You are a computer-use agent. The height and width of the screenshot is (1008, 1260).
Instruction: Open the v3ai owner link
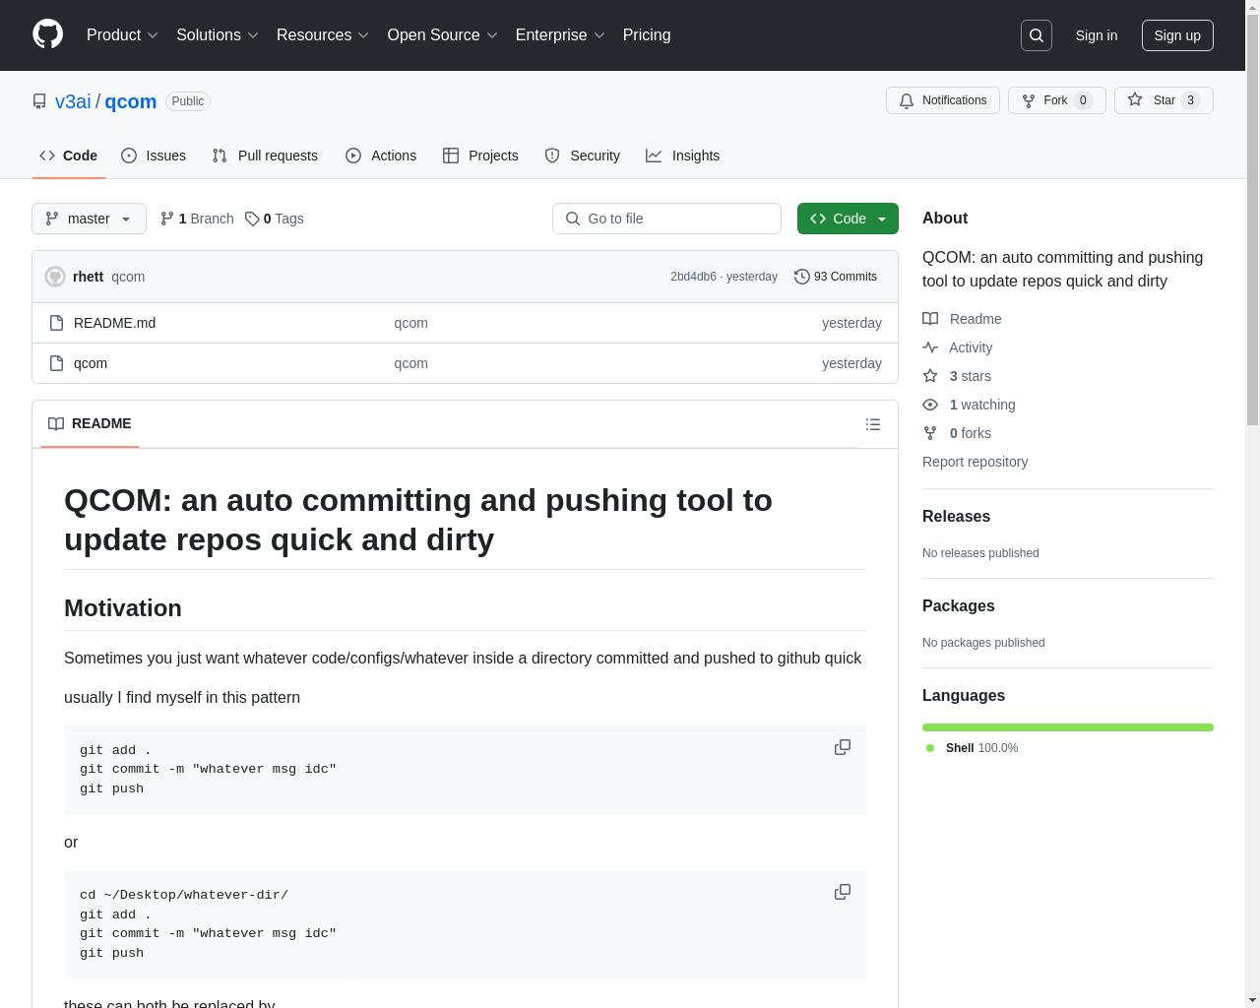click(x=73, y=101)
